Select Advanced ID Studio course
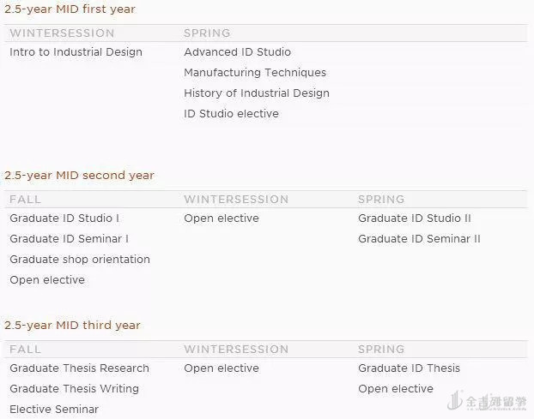Viewport: 534px width, 419px height. (x=237, y=52)
